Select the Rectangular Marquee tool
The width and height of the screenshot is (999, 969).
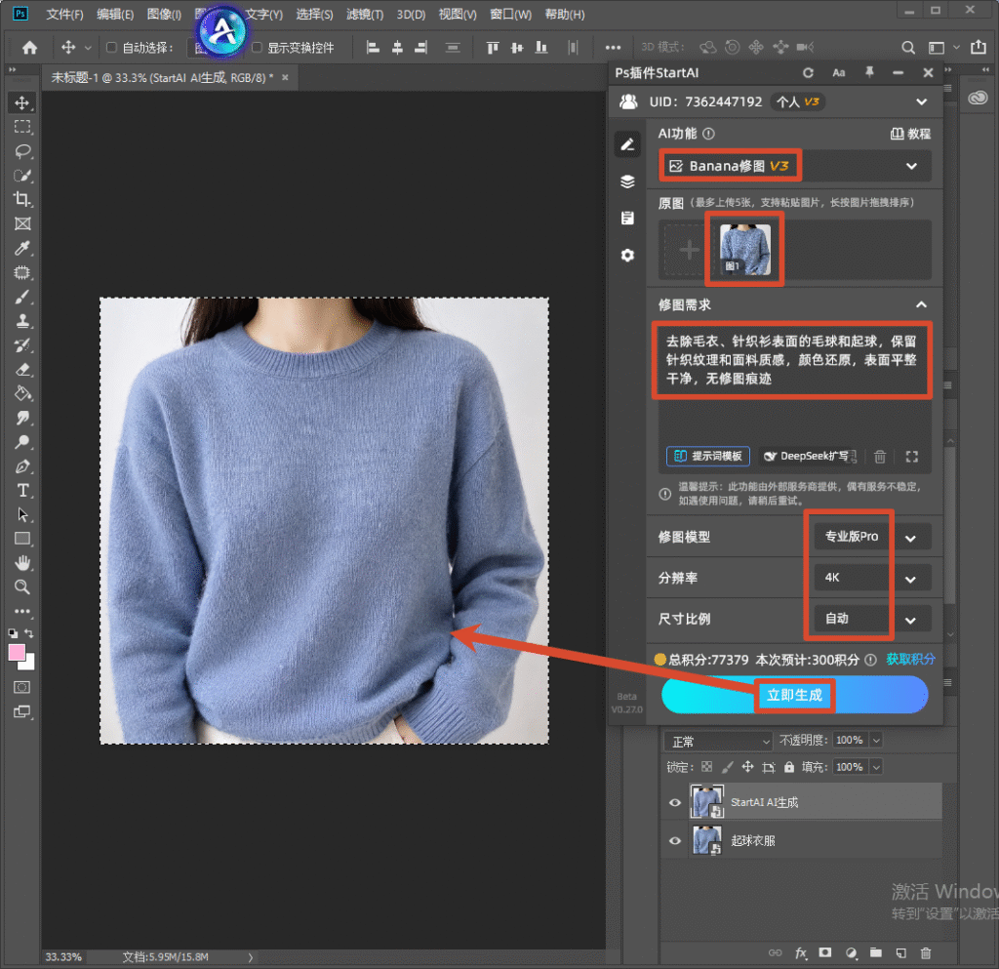click(22, 127)
